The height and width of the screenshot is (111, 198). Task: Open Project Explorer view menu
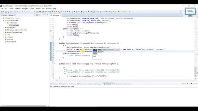(x=40, y=15)
